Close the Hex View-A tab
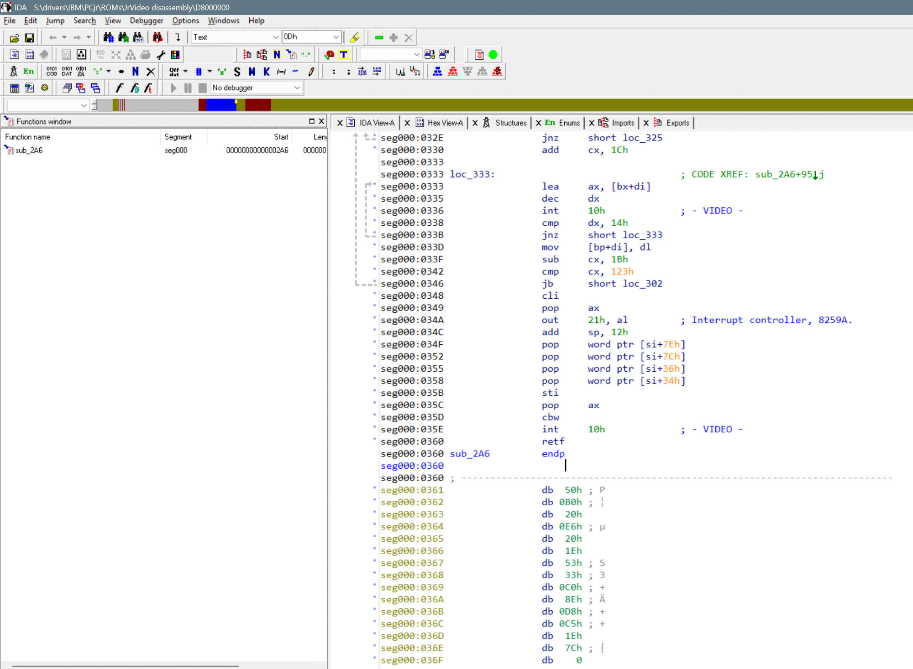The height and width of the screenshot is (669, 913). pyautogui.click(x=407, y=123)
